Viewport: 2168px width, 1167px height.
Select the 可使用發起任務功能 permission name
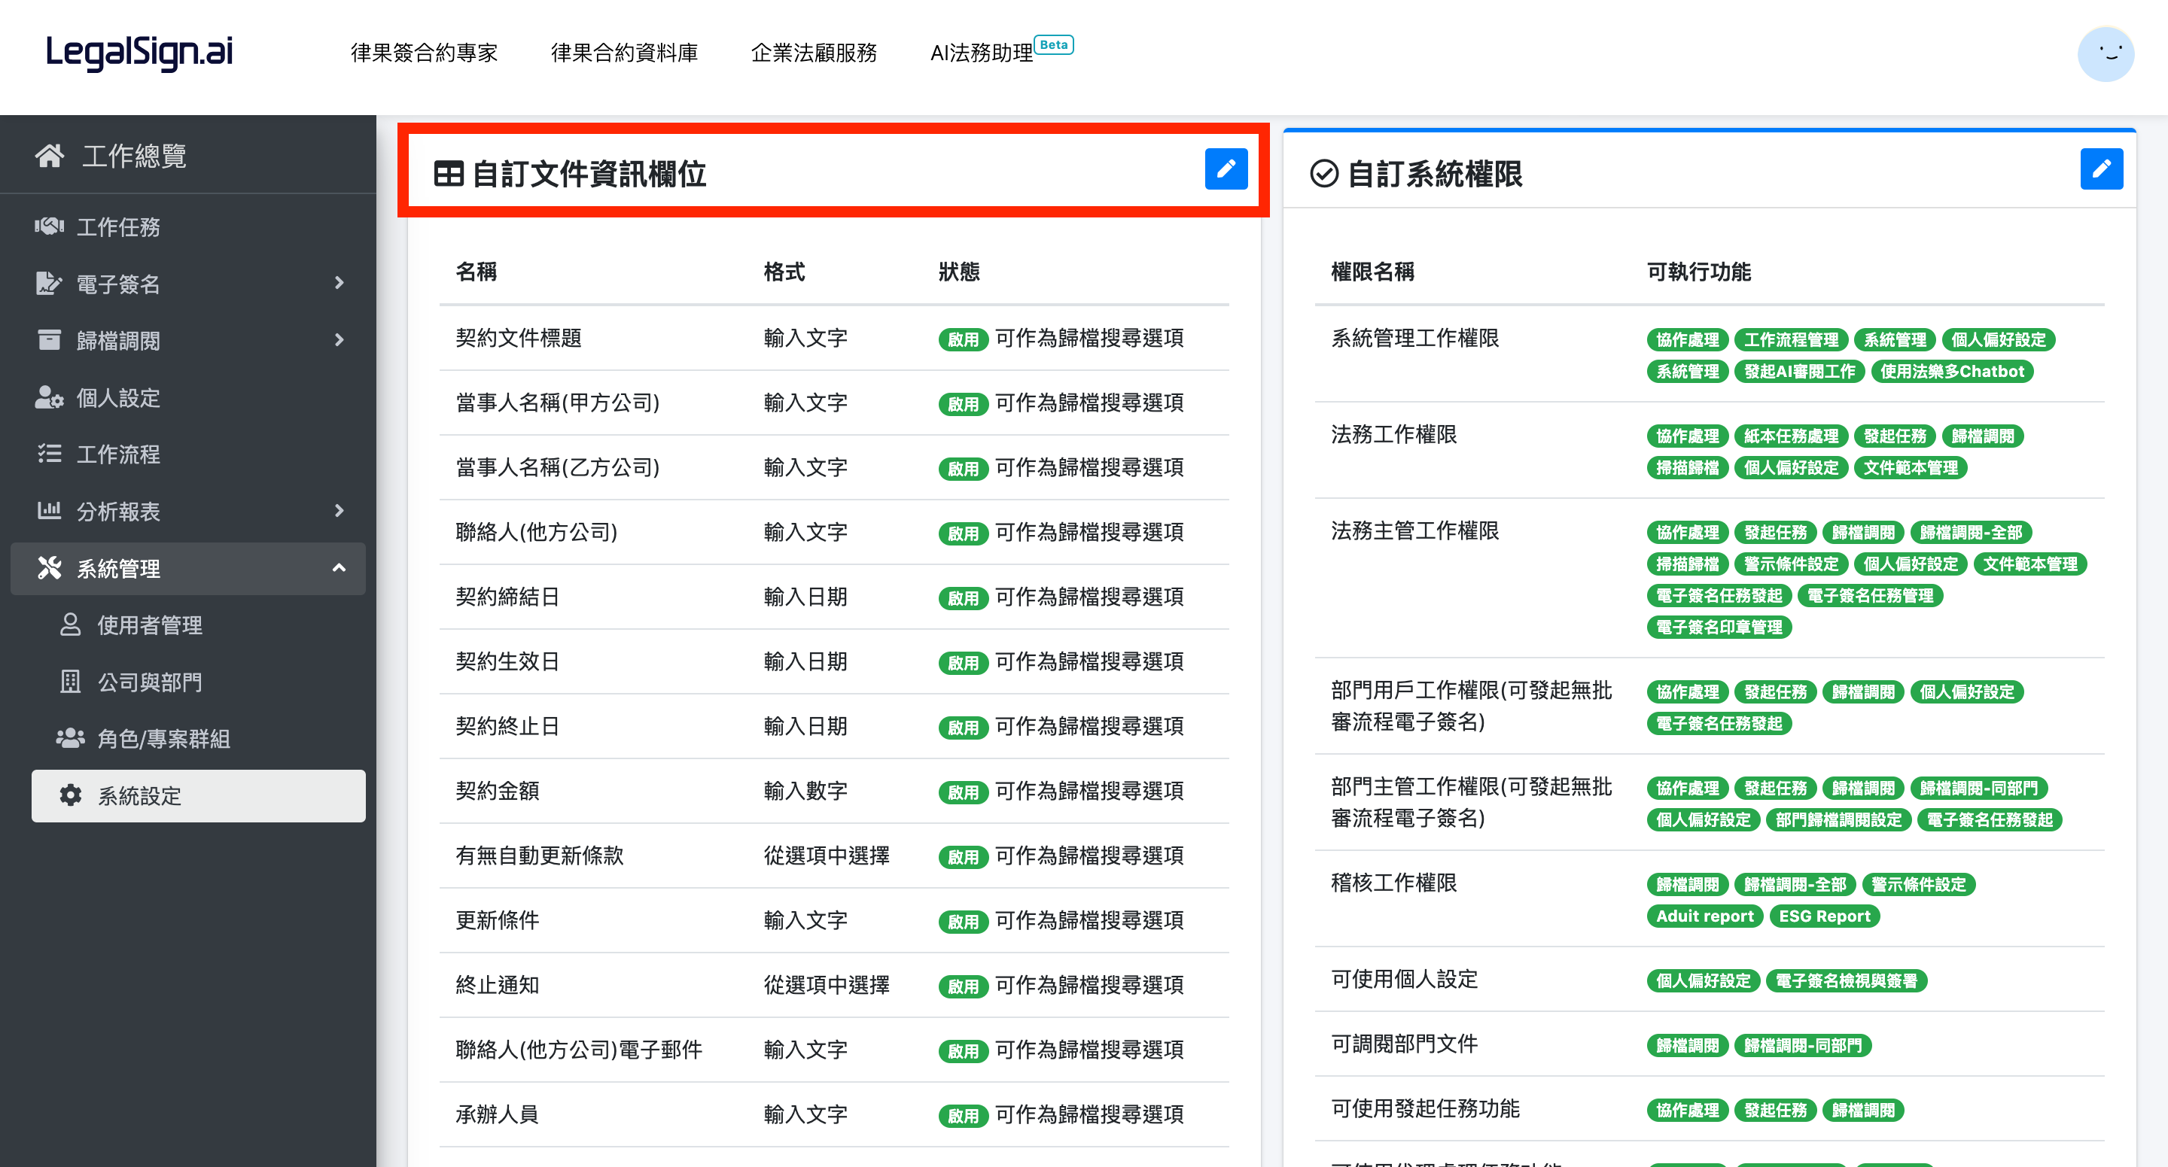tap(1425, 1108)
